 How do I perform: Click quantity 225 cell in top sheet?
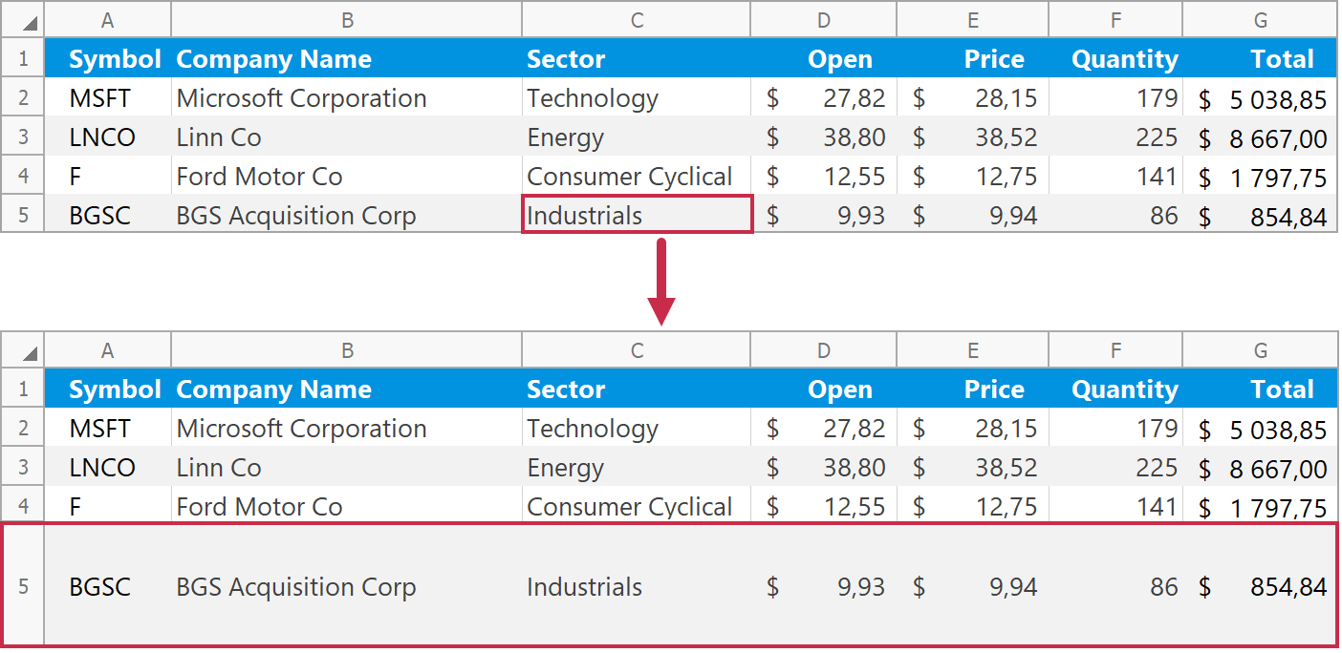pos(1115,137)
